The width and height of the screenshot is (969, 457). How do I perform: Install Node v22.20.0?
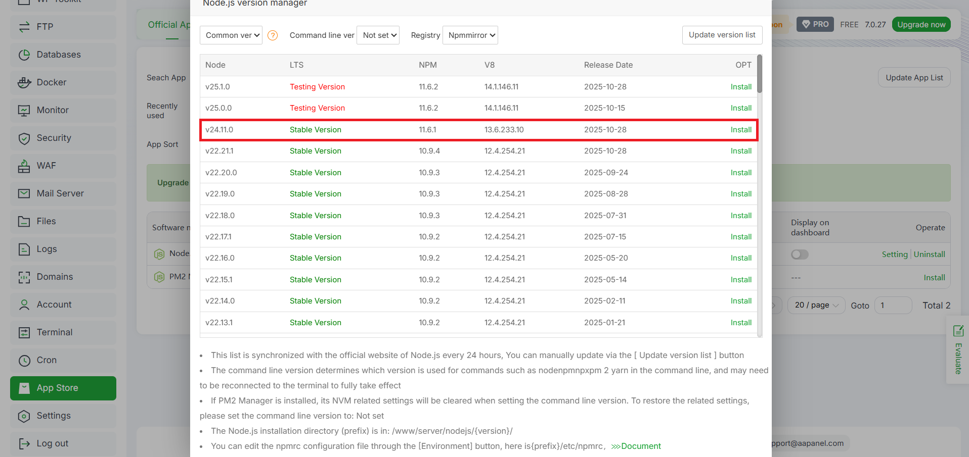click(741, 173)
